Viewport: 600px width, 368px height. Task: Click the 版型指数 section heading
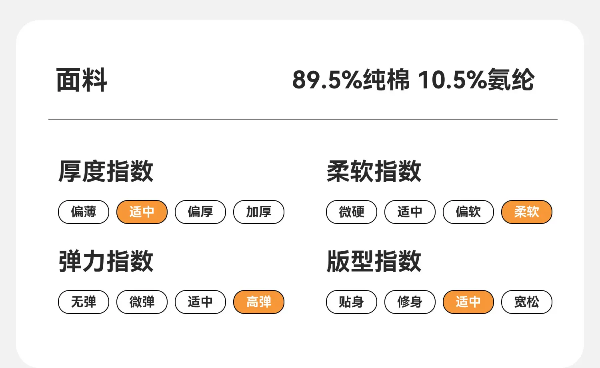point(374,261)
